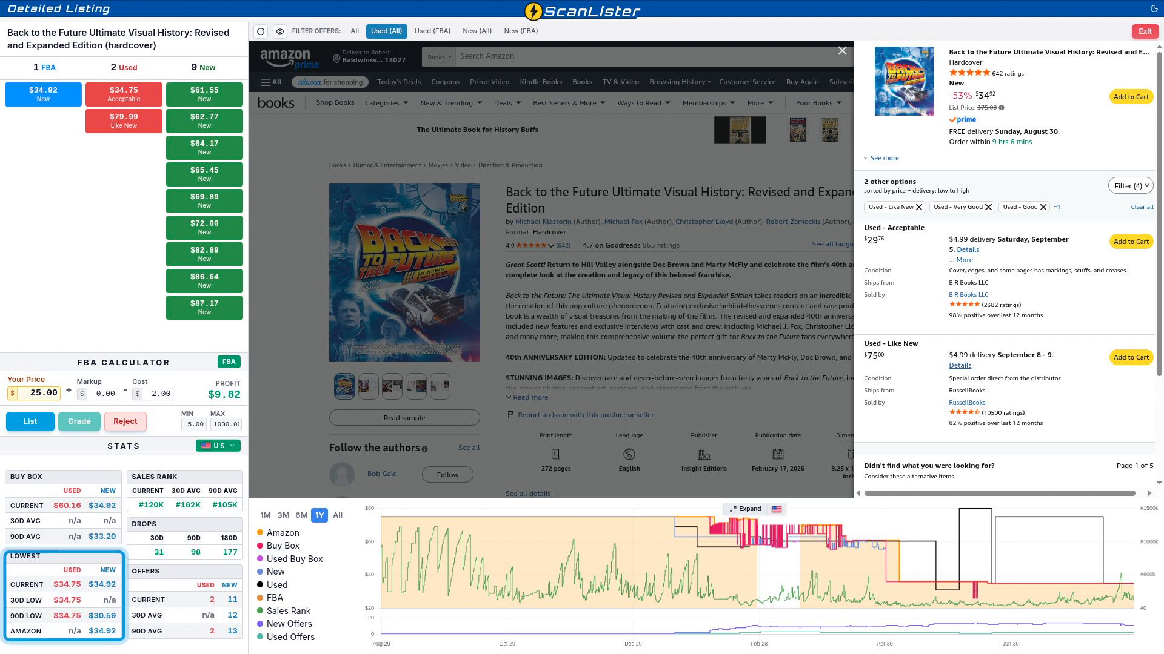Switch chart range to All

coord(338,515)
